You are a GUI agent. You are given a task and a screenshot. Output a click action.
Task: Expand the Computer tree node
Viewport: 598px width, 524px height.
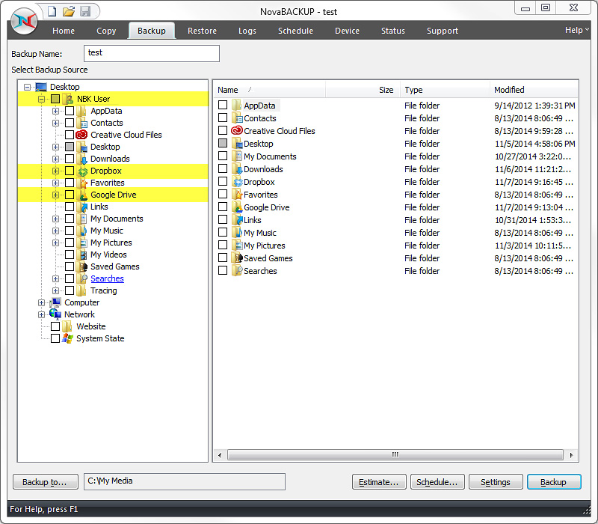[41, 303]
